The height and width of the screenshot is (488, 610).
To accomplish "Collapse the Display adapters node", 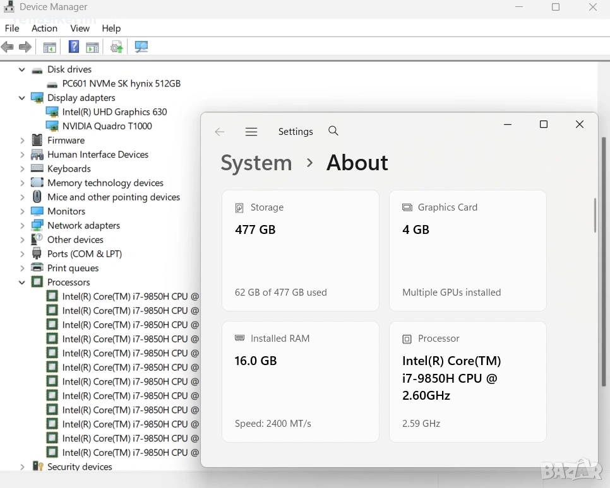I will click(x=22, y=98).
